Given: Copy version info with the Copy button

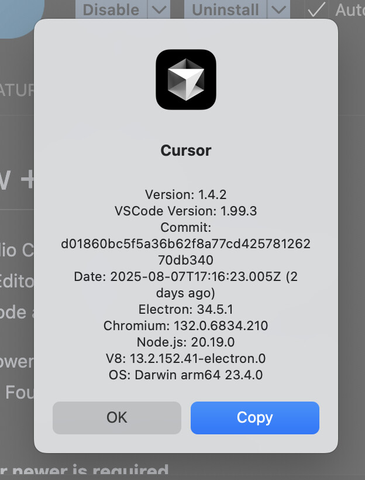Looking at the screenshot, I should click(255, 418).
